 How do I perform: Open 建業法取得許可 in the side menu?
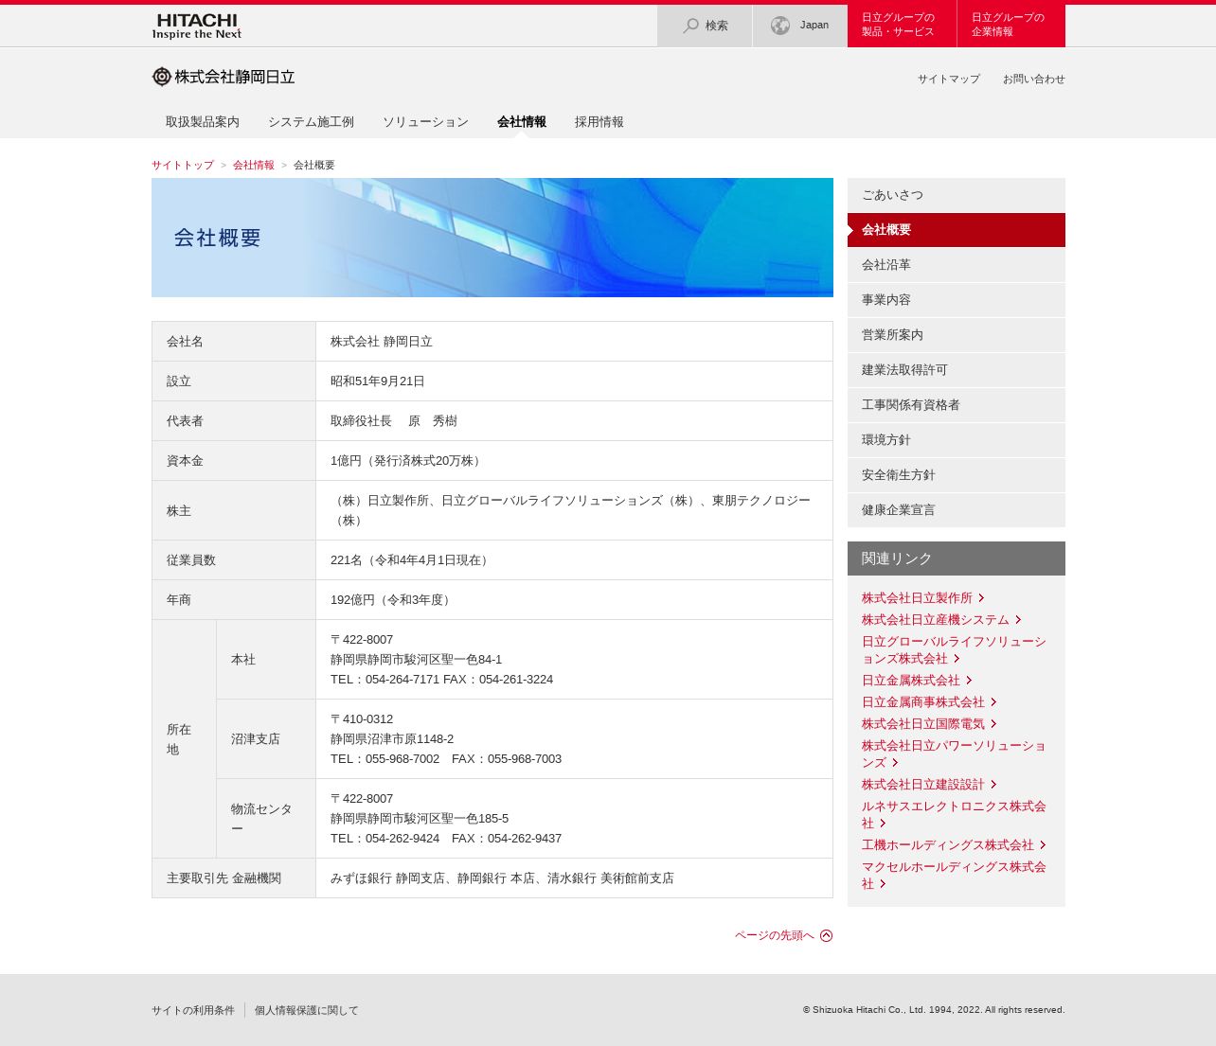coord(957,370)
